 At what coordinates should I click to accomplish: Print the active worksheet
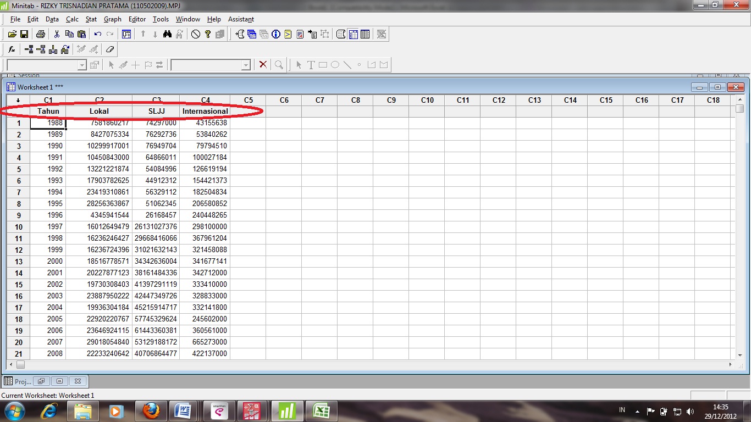pos(41,34)
